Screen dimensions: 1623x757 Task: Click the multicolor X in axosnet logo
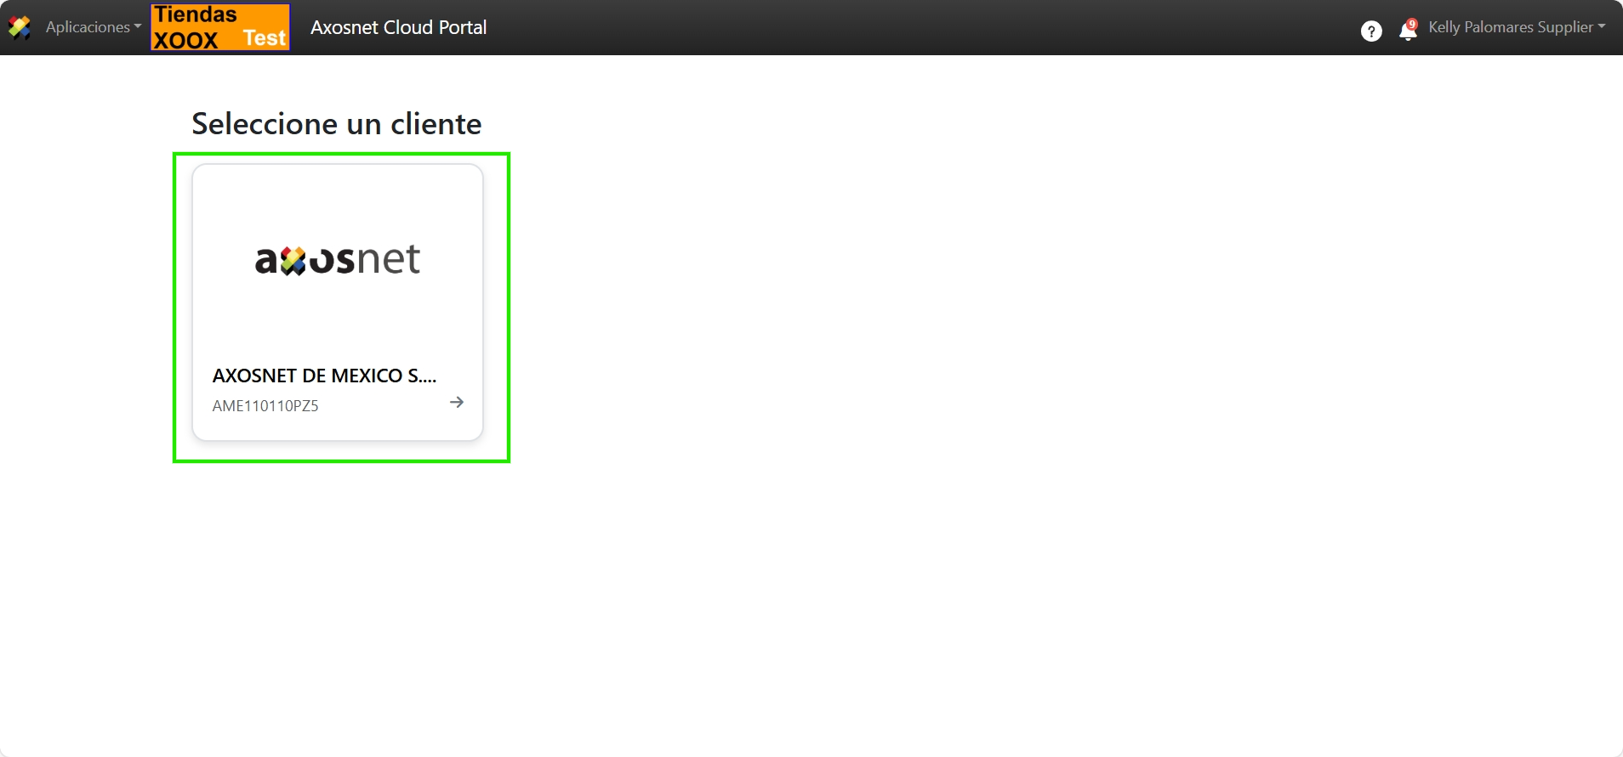point(293,261)
